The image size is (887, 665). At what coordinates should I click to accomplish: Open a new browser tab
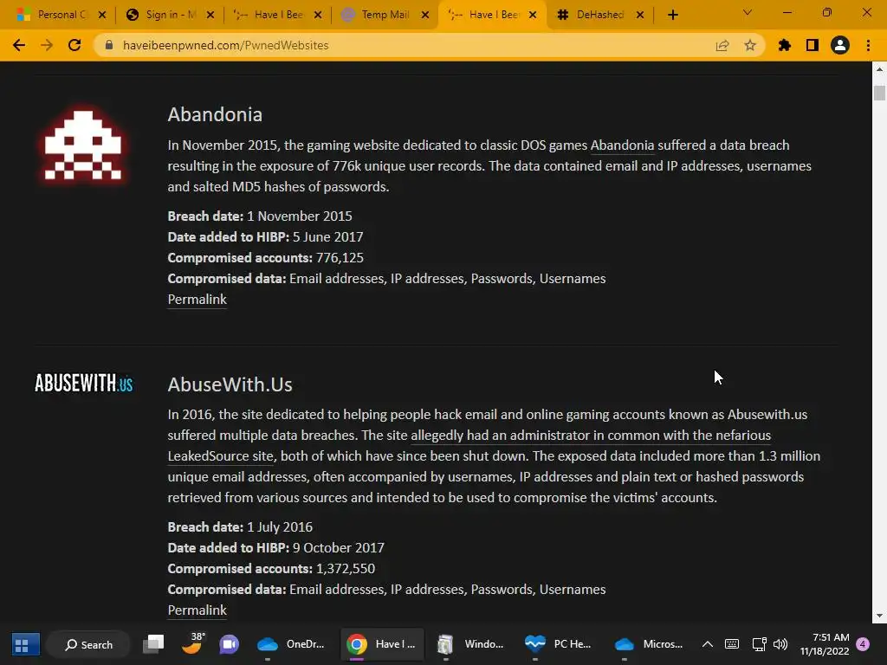click(672, 16)
